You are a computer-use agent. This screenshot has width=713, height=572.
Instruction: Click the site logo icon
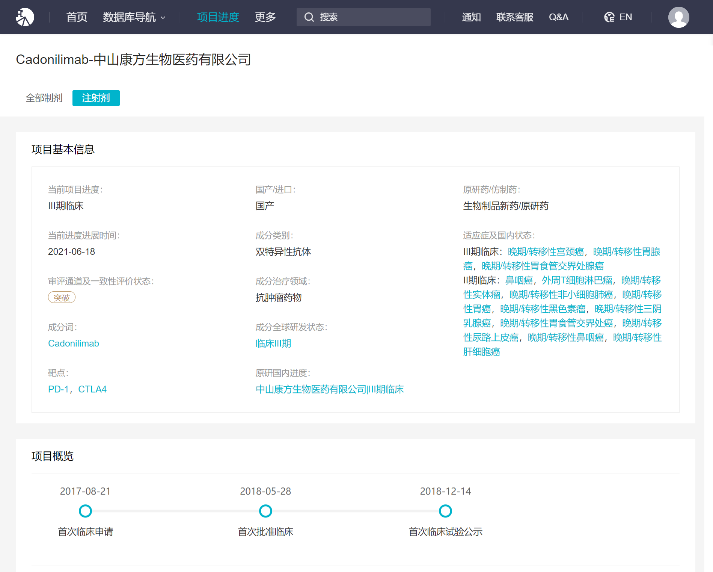(x=25, y=17)
